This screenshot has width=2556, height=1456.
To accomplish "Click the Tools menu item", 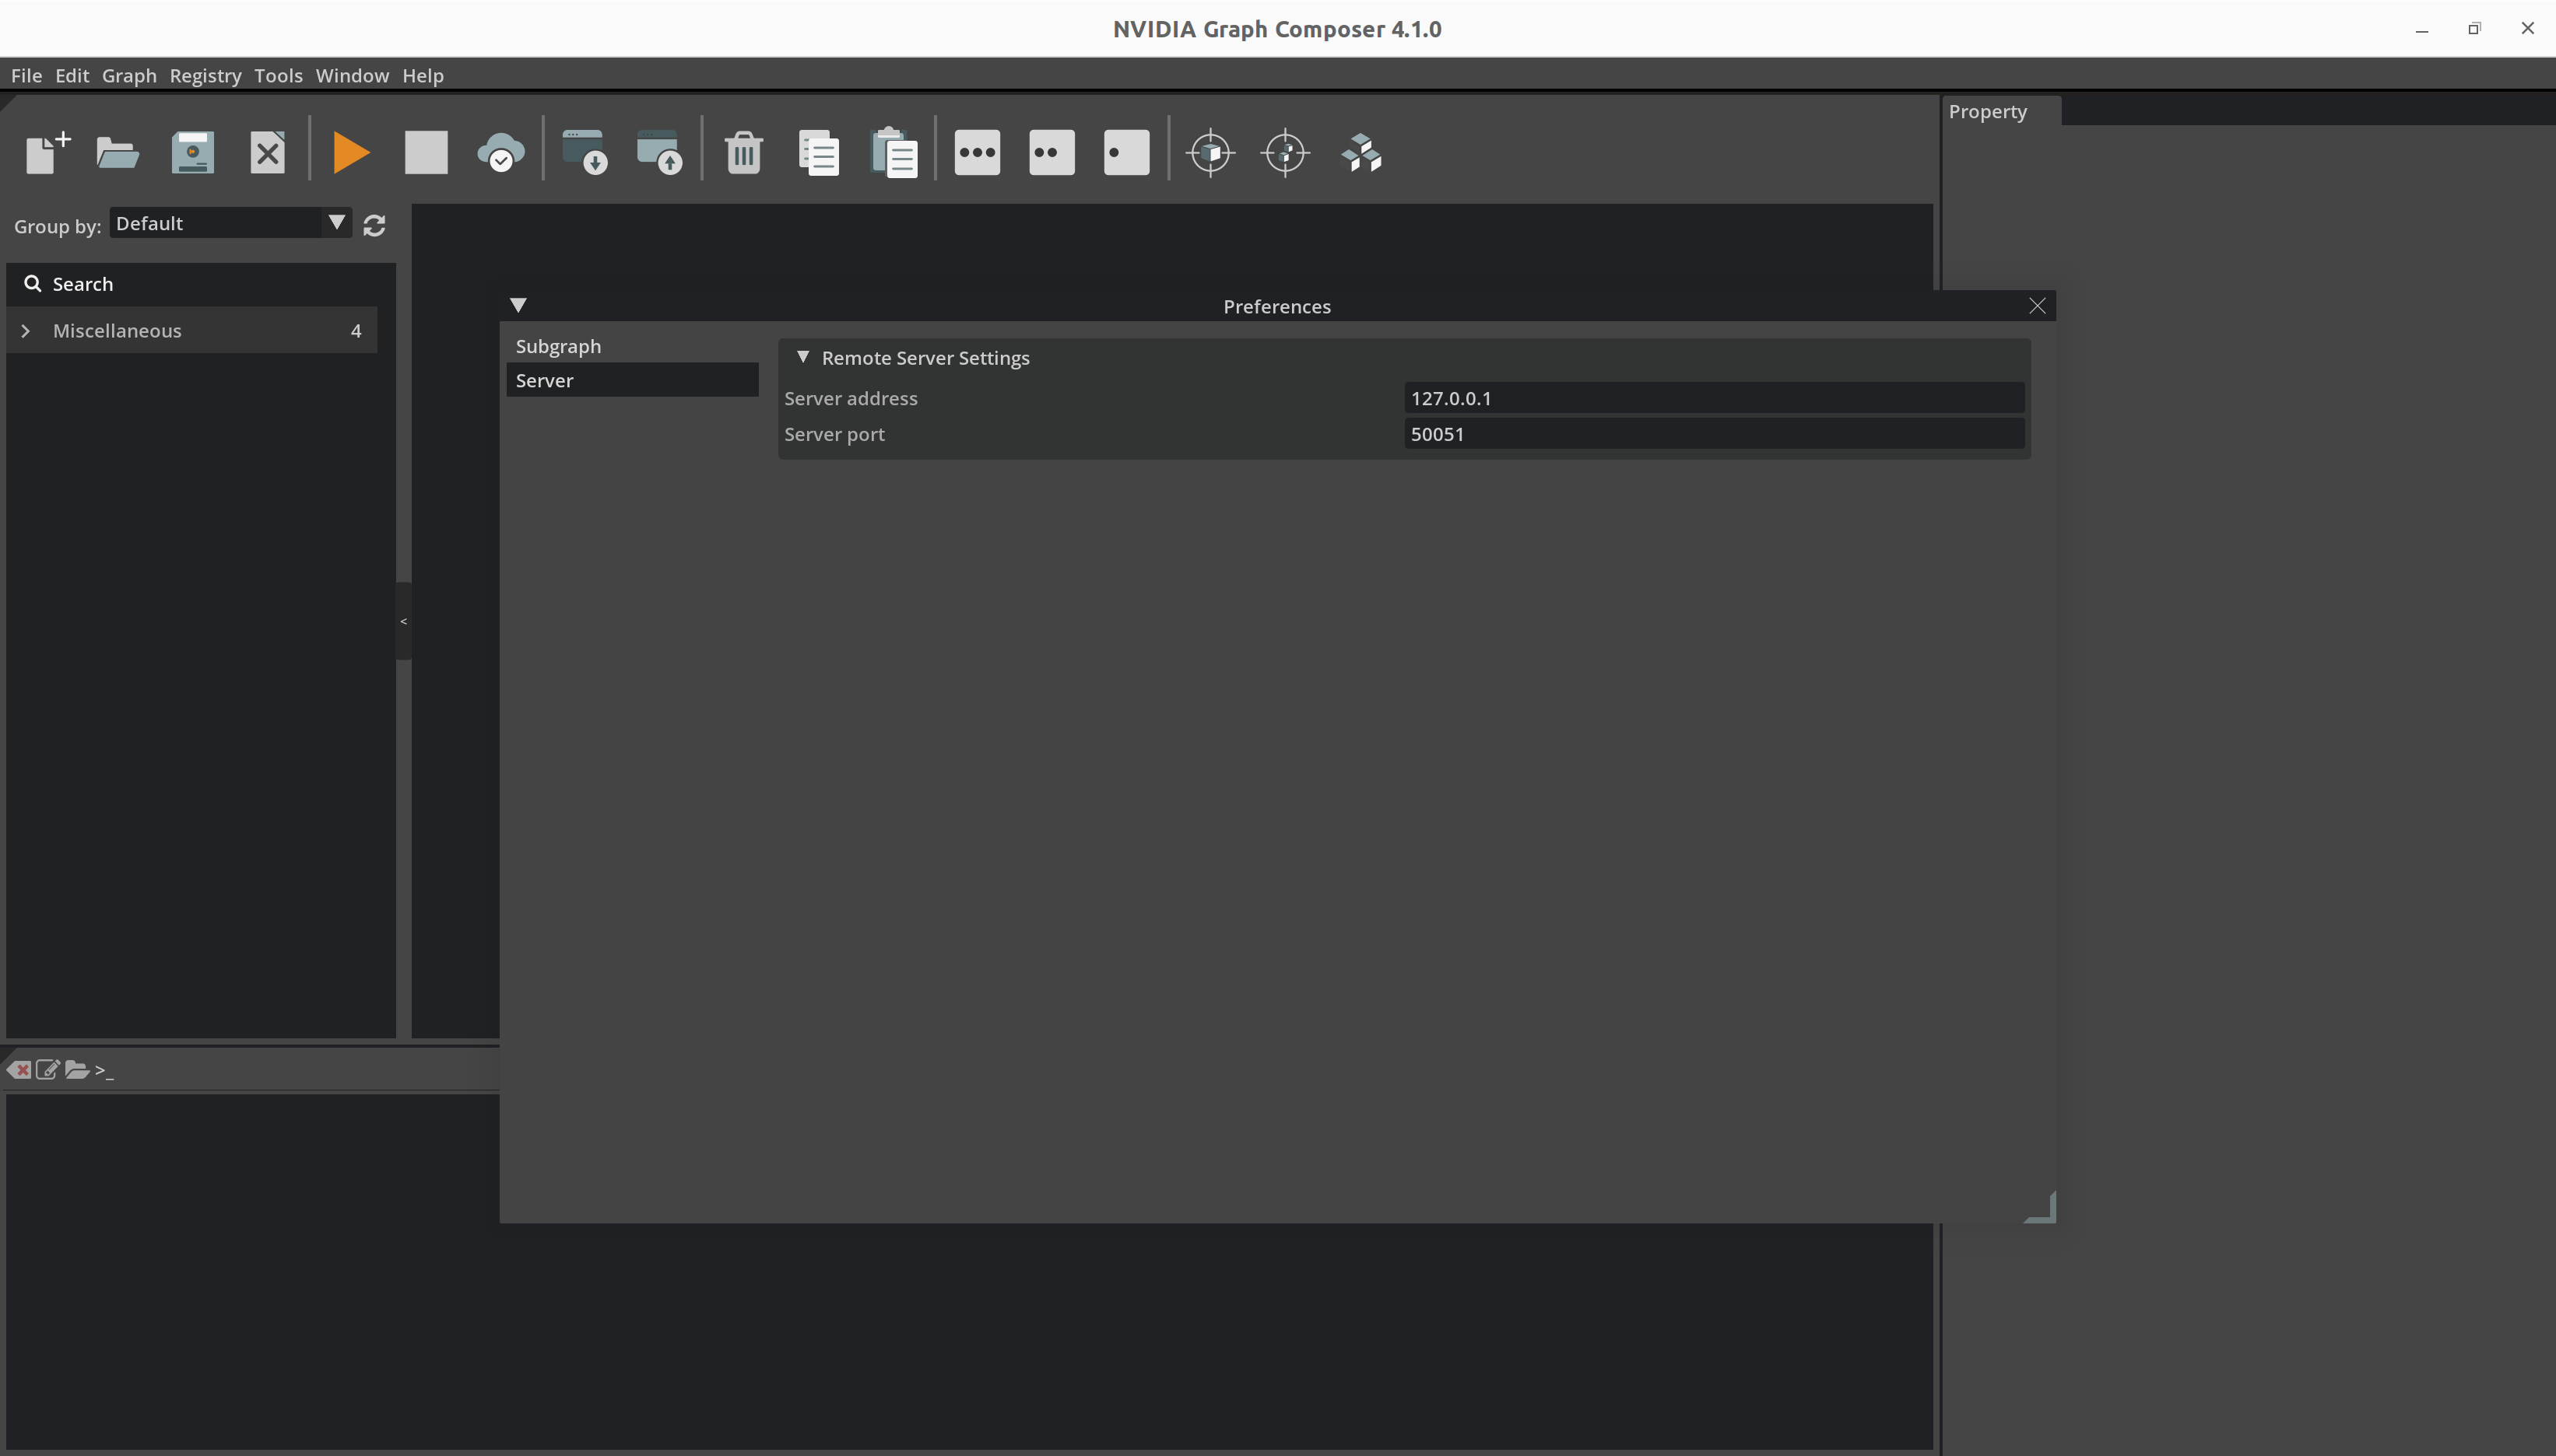I will [277, 74].
